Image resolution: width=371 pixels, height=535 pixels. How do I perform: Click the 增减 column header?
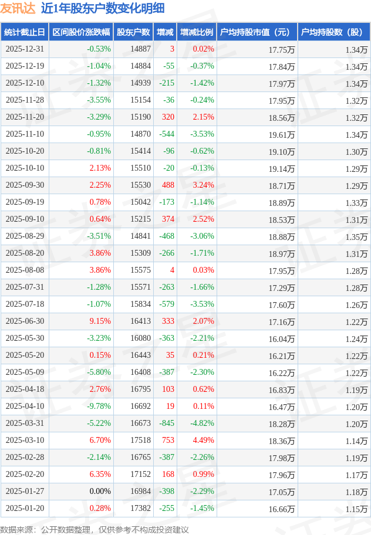point(166,32)
